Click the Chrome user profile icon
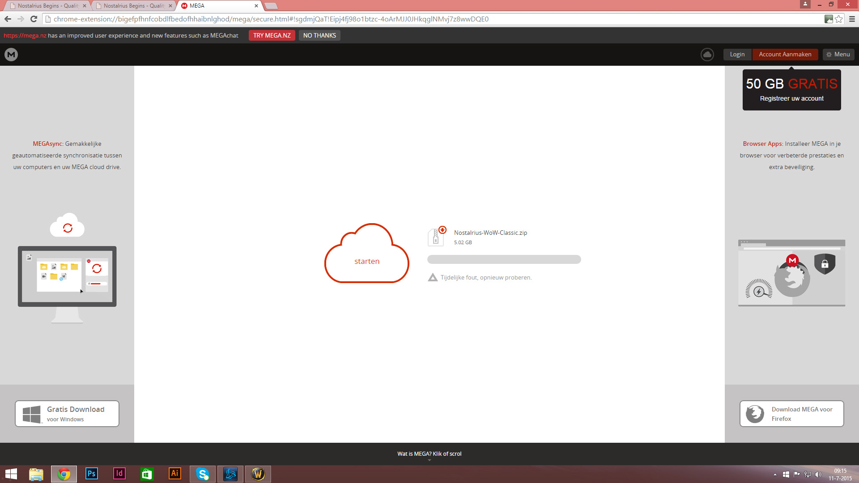The width and height of the screenshot is (859, 483). (x=805, y=4)
